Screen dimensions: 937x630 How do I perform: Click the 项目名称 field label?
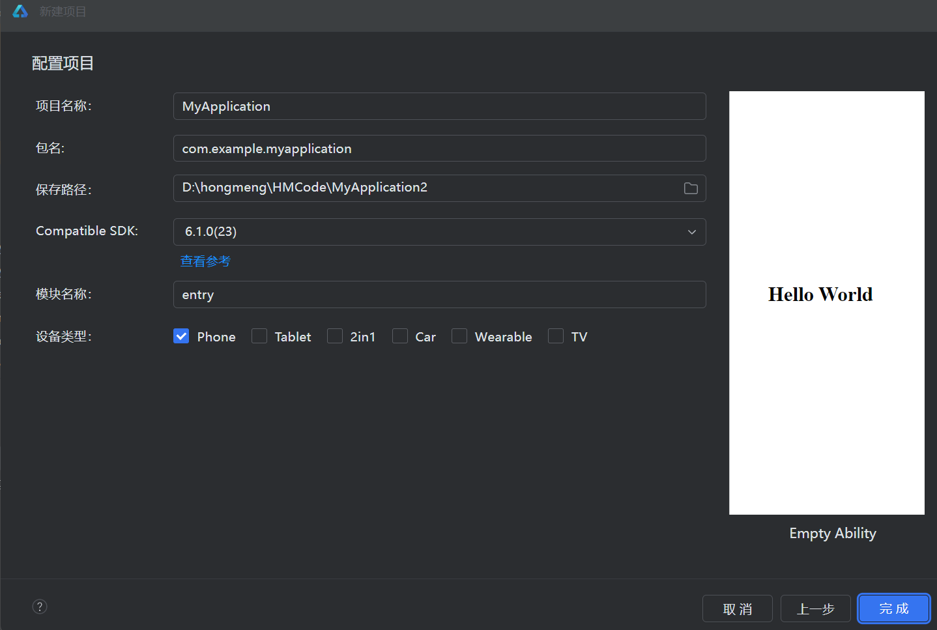(64, 106)
